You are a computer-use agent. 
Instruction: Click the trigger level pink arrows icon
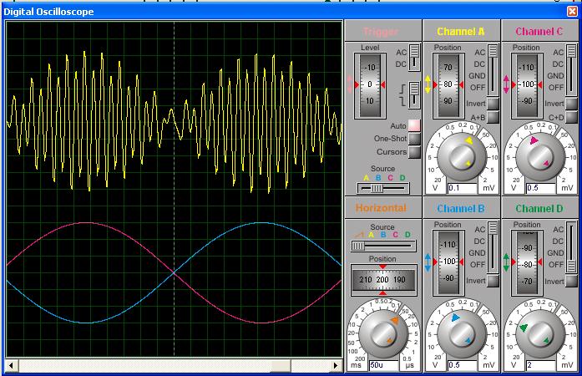(349, 84)
